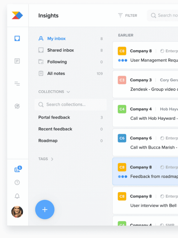This screenshot has height=238, width=178.
Task: Click the All notes count 109
Action: [100, 73]
